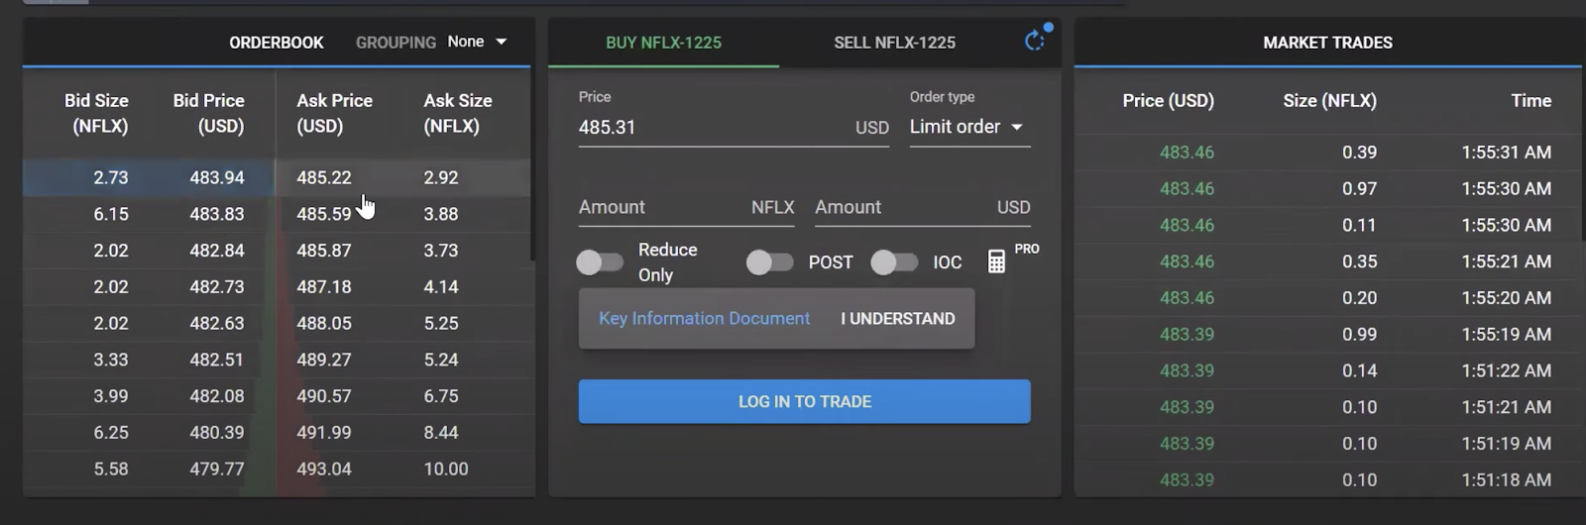Select bid price 482.51
Screen dimensions: 1586x525
pyautogui.click(x=217, y=360)
